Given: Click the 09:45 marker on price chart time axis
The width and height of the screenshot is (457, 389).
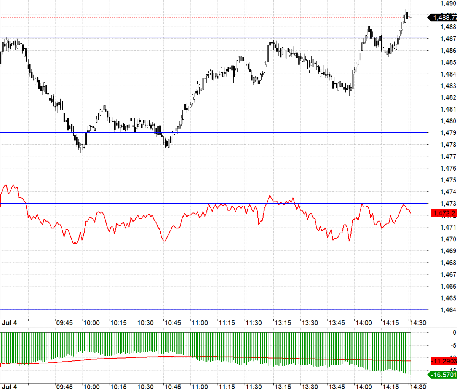Looking at the screenshot, I should pos(64,323).
